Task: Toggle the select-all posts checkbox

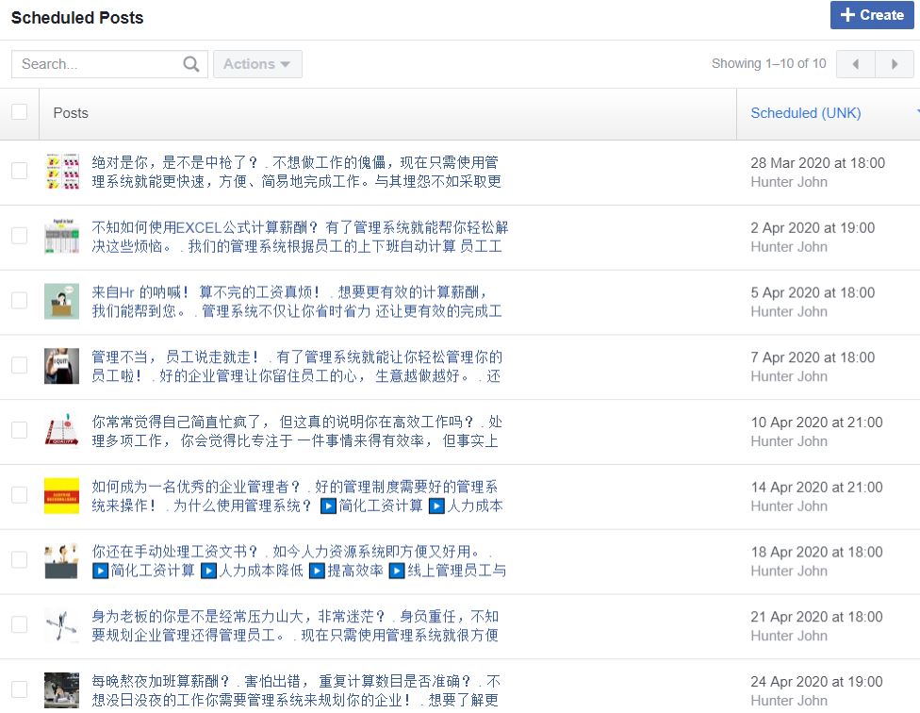Action: click(x=19, y=112)
